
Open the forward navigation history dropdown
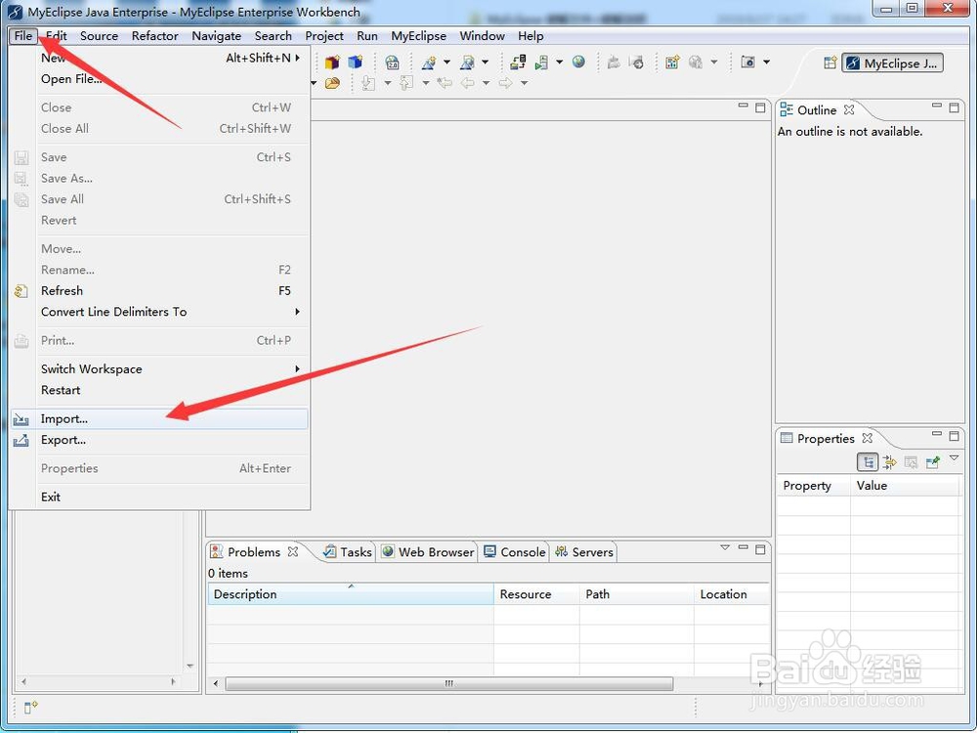coord(524,83)
